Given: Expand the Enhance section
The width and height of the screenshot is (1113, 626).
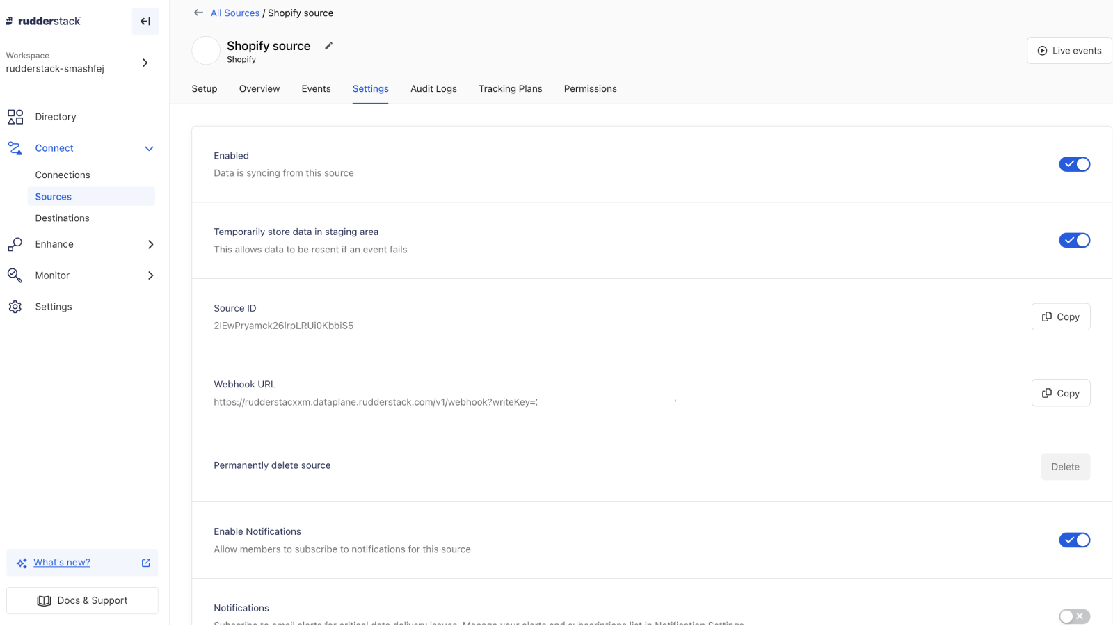Looking at the screenshot, I should point(150,244).
